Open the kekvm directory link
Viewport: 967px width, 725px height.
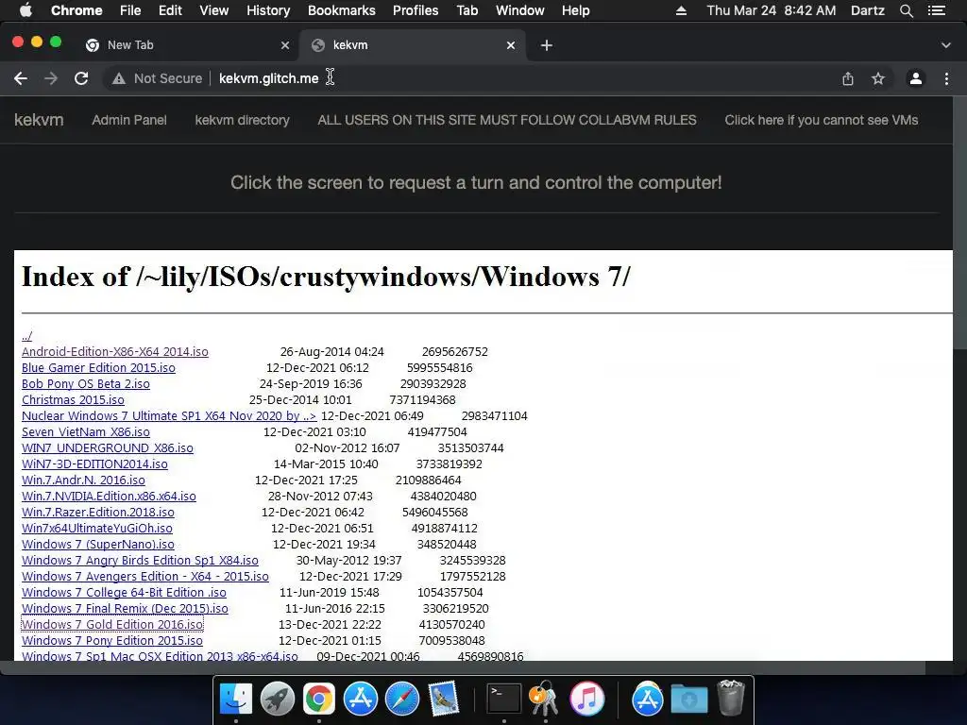[x=243, y=120]
